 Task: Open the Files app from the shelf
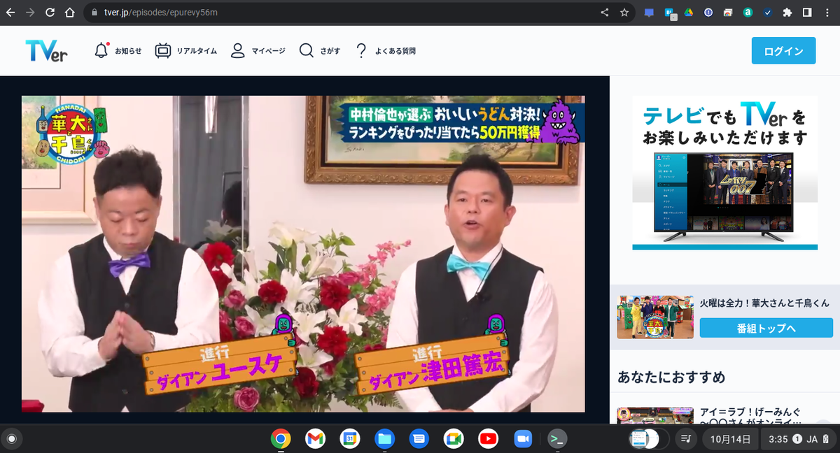[384, 439]
